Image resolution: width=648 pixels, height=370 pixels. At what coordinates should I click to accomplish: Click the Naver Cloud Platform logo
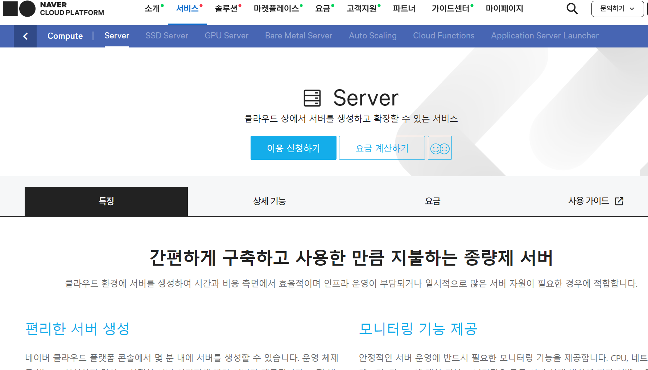53,9
